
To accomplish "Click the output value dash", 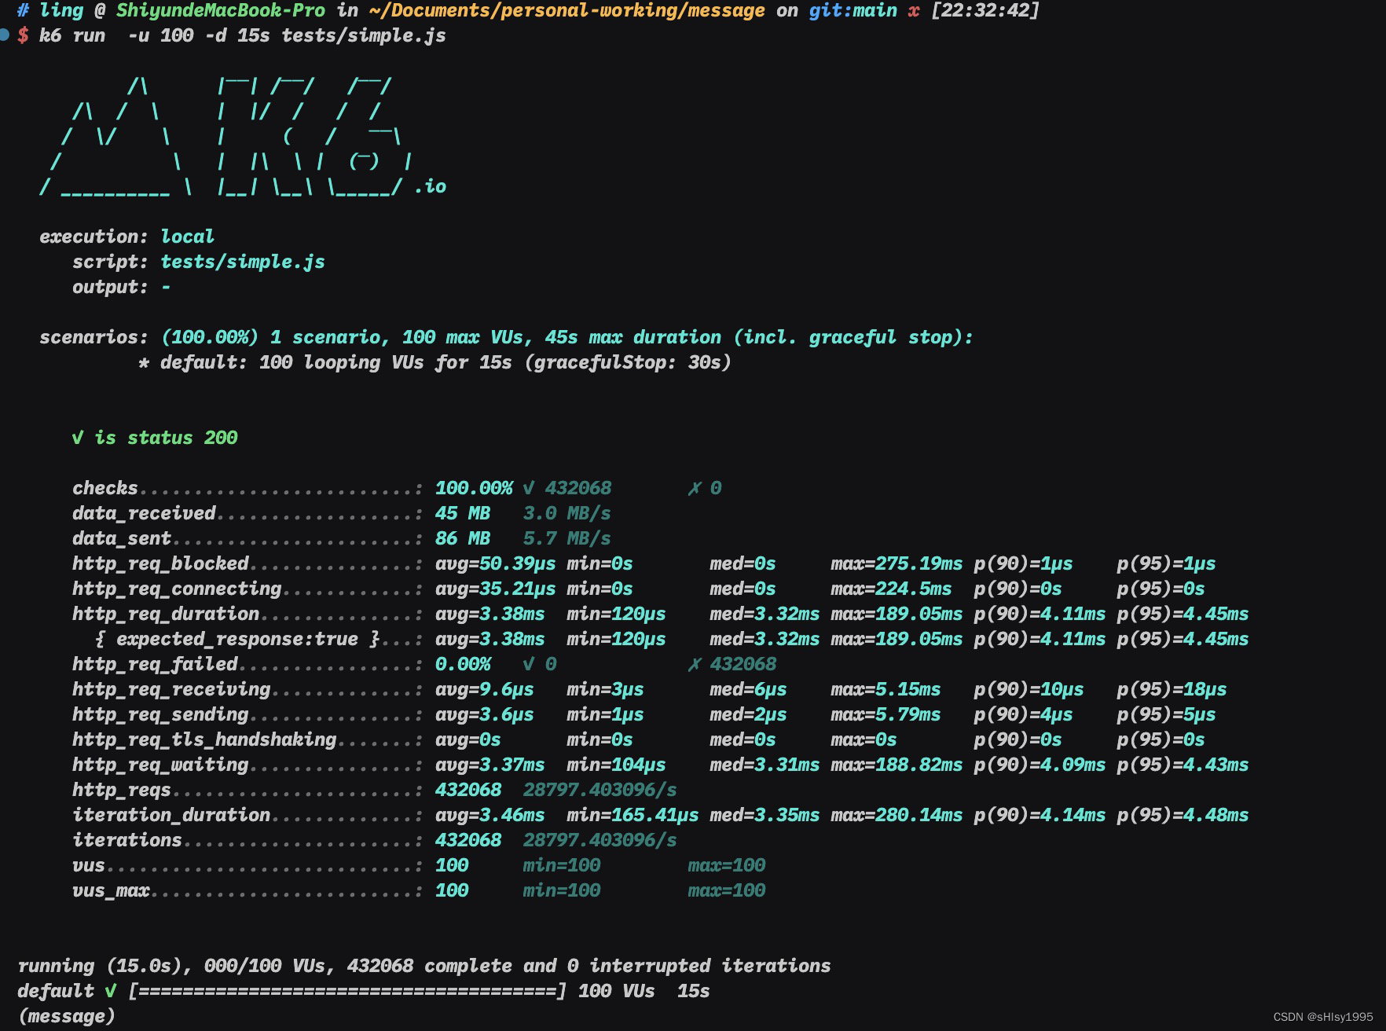I will pyautogui.click(x=166, y=287).
